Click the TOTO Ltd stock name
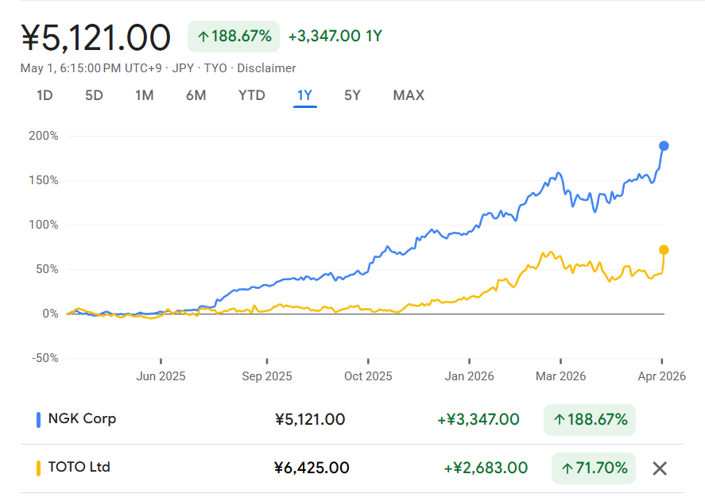This screenshot has height=497, width=705. click(x=79, y=467)
